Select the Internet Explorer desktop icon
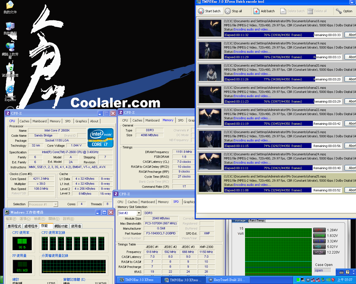 click(x=10, y=93)
